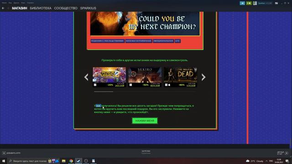292x164 pixels.
Task: Switch to Big Picture mode icon
Action: [276, 3]
